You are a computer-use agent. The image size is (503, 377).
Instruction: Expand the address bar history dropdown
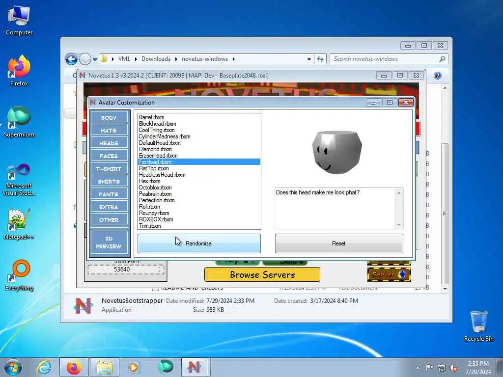point(309,59)
